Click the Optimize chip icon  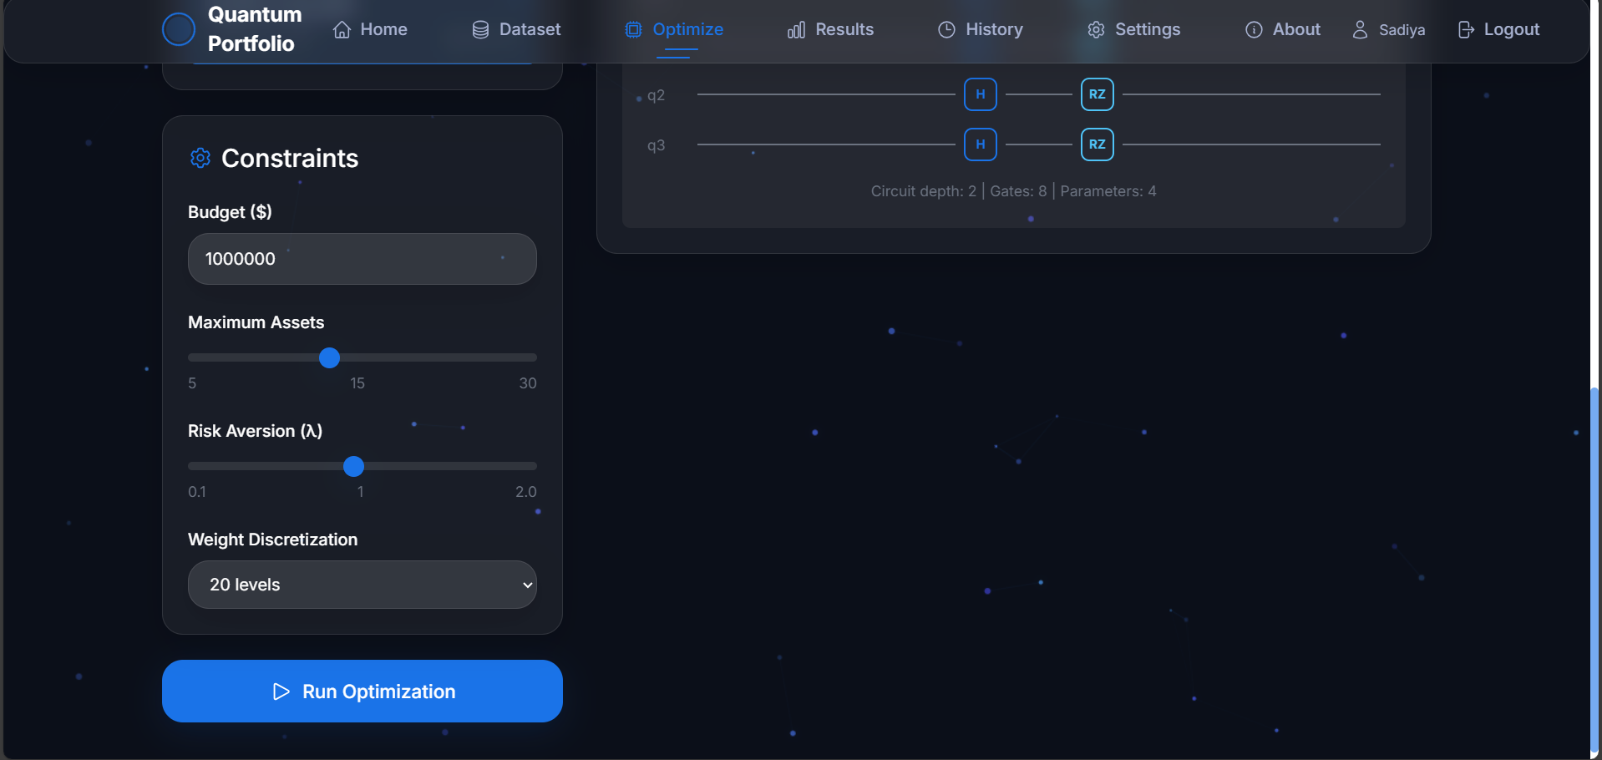pyautogui.click(x=633, y=30)
